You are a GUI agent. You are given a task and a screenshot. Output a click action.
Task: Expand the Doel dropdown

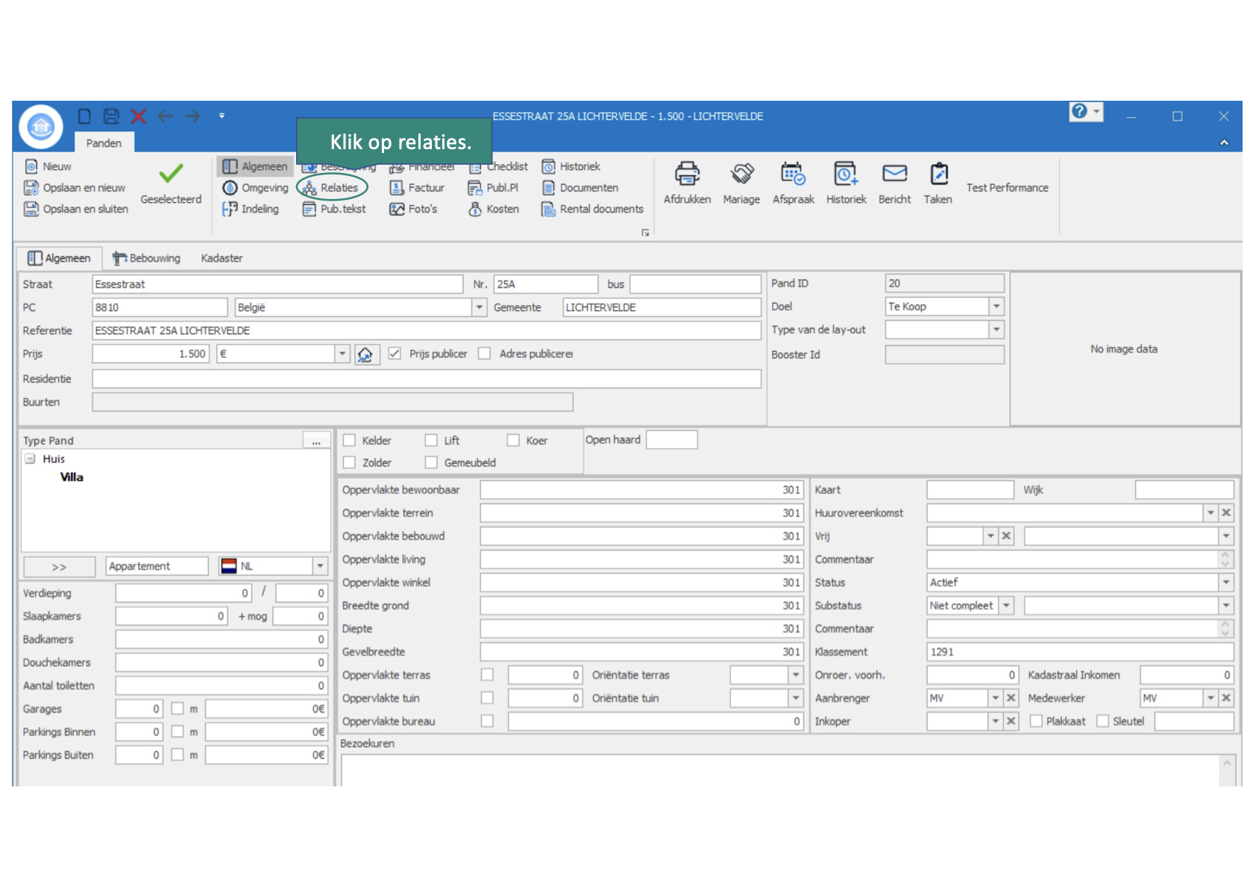pyautogui.click(x=996, y=307)
